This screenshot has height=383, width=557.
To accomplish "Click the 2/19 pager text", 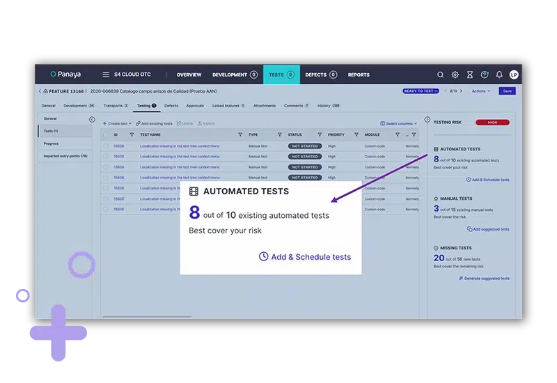I will coord(453,91).
